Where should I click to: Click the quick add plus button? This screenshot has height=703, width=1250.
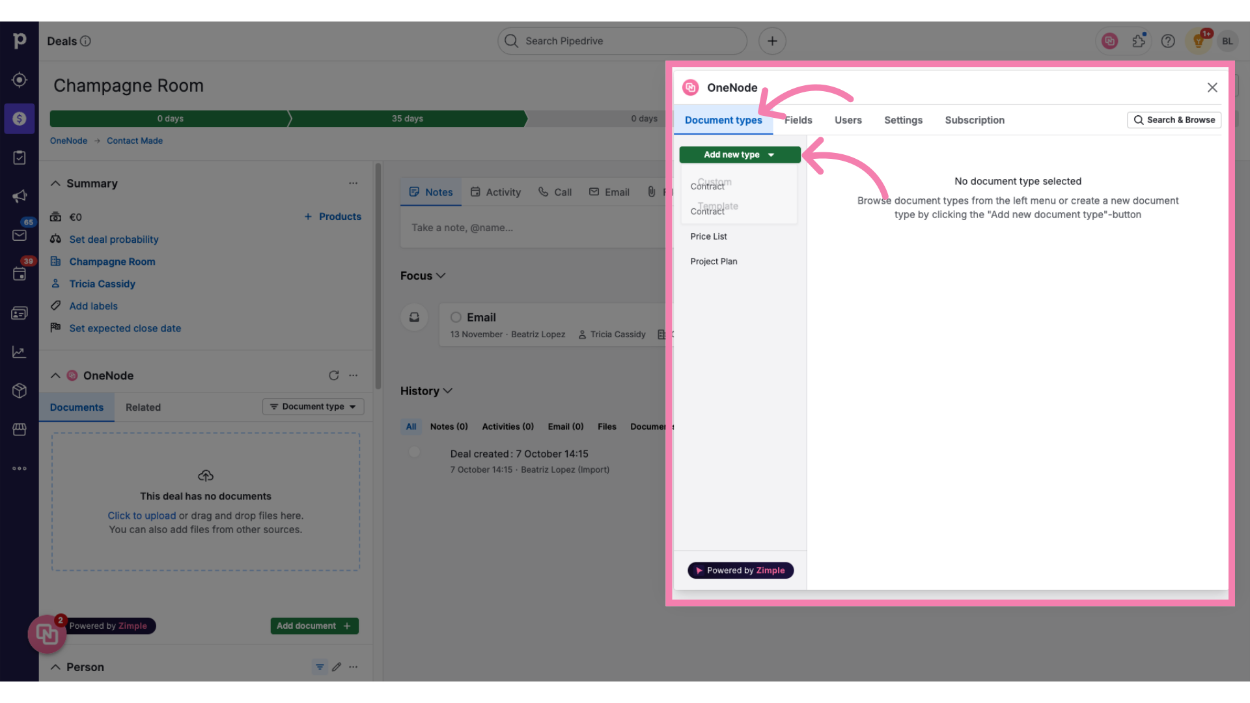click(772, 41)
